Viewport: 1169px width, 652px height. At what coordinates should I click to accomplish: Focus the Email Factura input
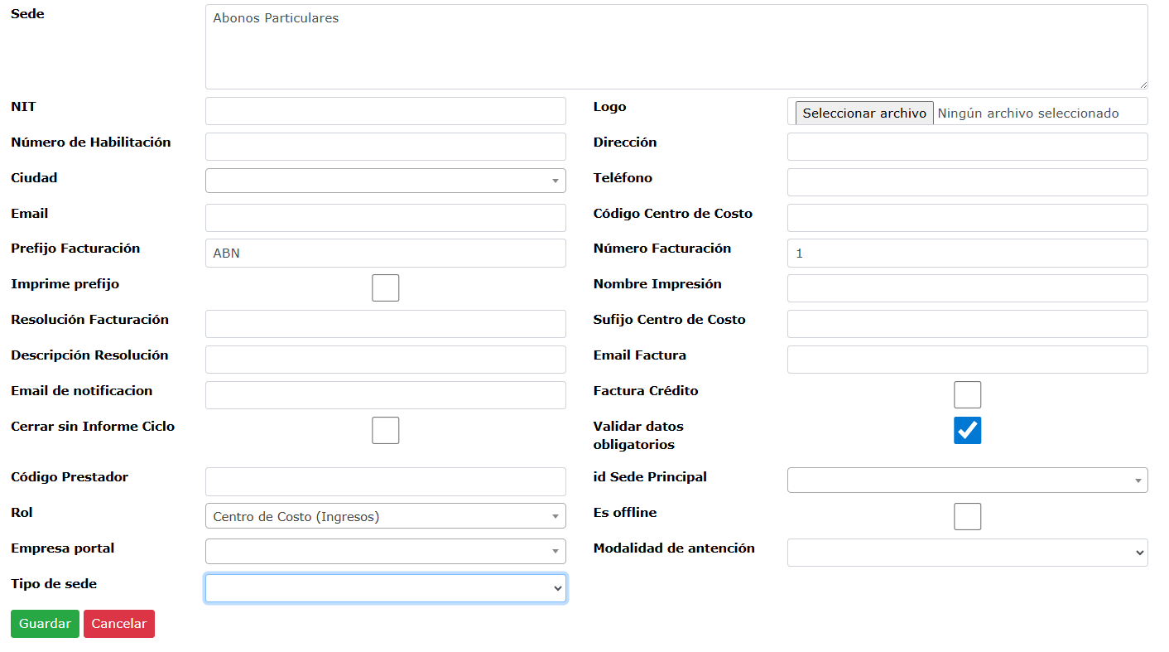click(967, 360)
